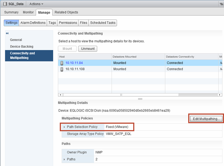This screenshot has width=224, height=166.
Task: Click the host table horizontal scrollbar thumb
Action: pyautogui.click(x=121, y=95)
